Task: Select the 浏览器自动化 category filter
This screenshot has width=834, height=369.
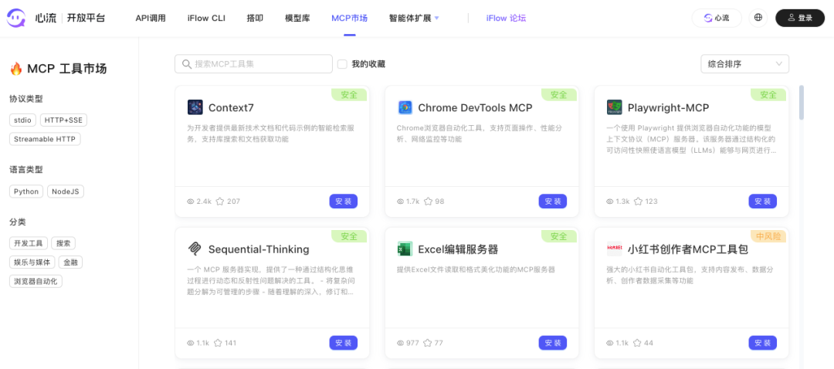Action: click(x=36, y=281)
